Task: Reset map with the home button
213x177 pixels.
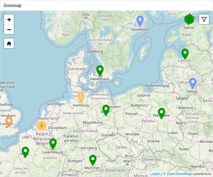Action: 9,43
